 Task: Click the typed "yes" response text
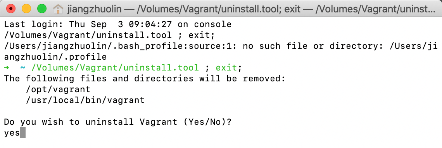[12, 133]
